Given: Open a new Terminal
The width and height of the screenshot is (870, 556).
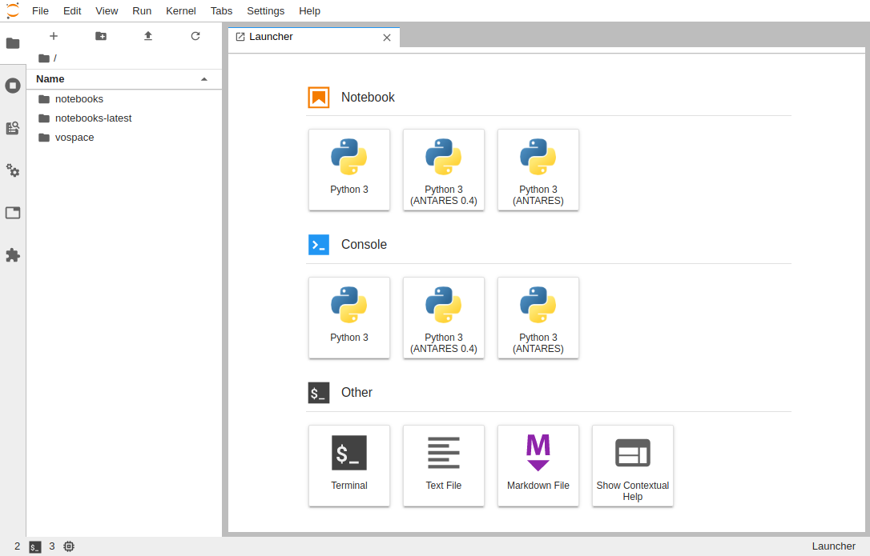Looking at the screenshot, I should (349, 466).
